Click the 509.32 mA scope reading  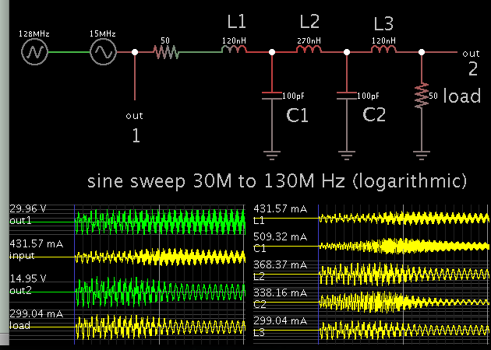click(281, 237)
